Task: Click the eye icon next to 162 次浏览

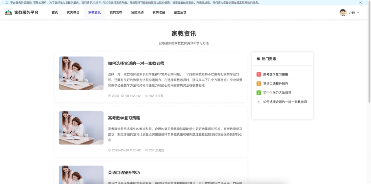Action: 146,96
